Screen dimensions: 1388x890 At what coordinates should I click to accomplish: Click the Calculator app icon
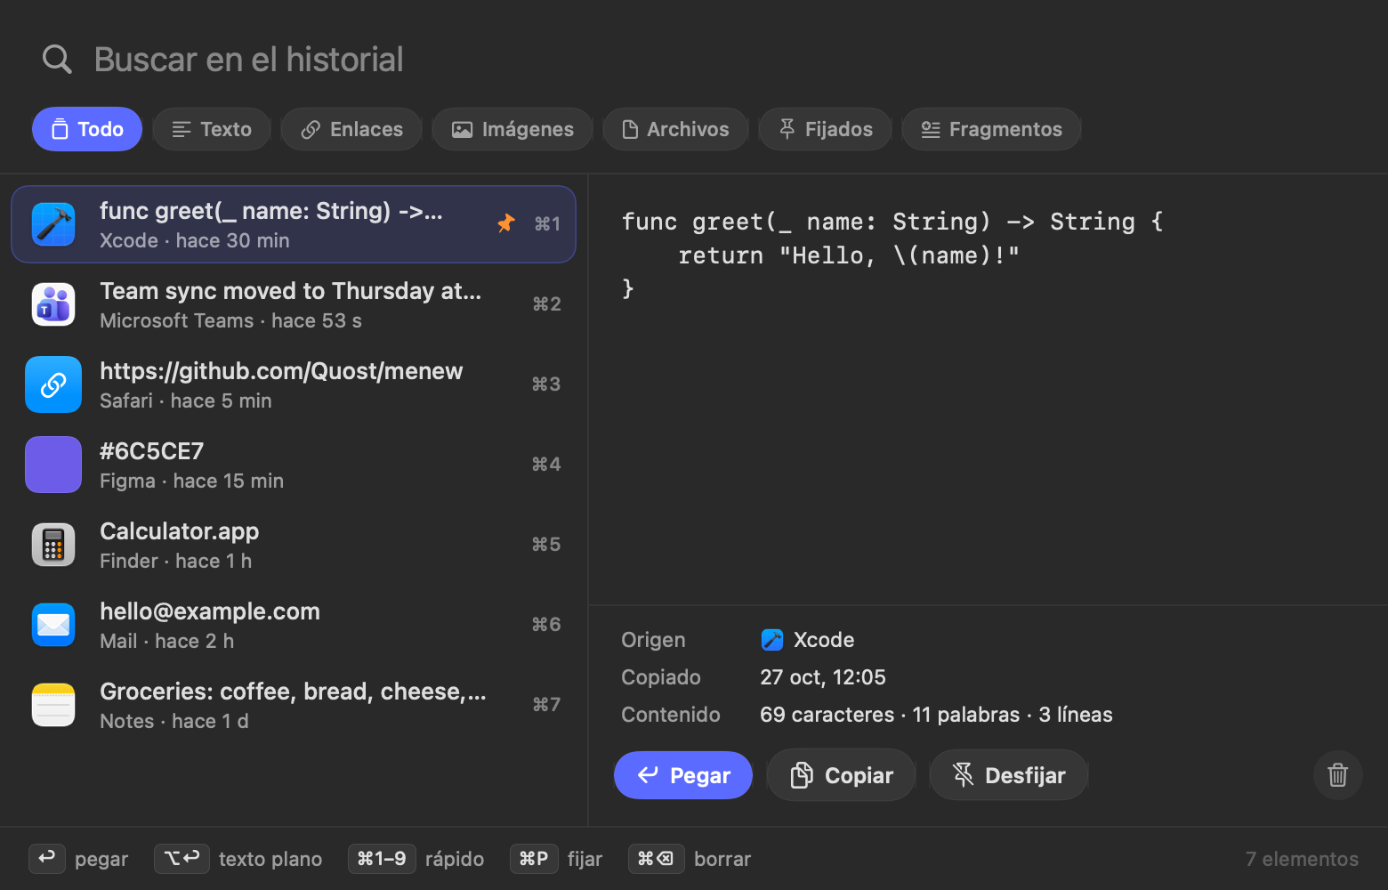53,545
